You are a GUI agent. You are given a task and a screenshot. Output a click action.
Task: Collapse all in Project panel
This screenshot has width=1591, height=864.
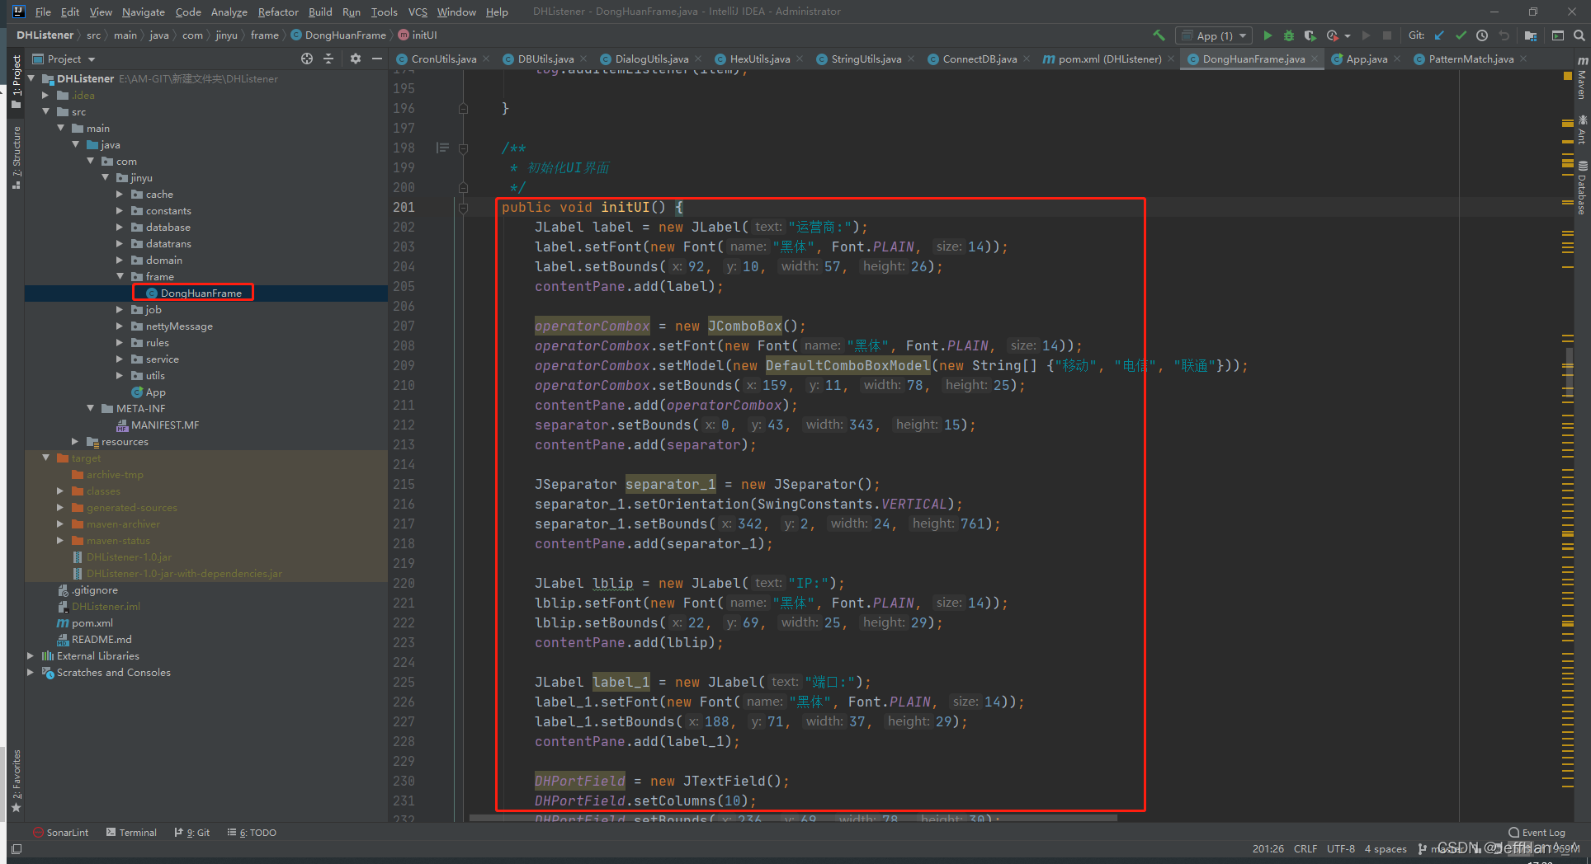(x=328, y=59)
